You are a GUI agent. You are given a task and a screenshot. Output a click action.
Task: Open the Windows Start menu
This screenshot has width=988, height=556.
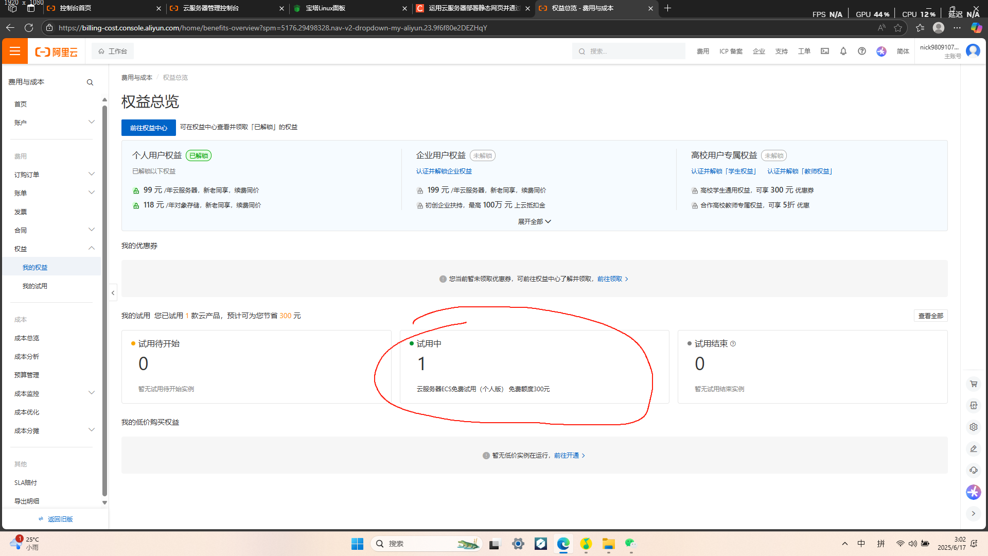click(x=357, y=544)
